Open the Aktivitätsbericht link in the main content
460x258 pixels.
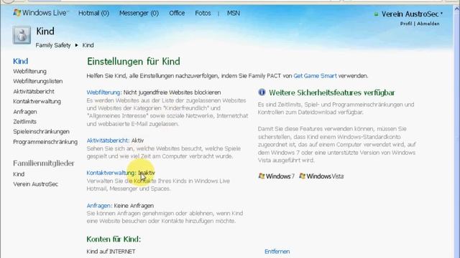coord(107,140)
